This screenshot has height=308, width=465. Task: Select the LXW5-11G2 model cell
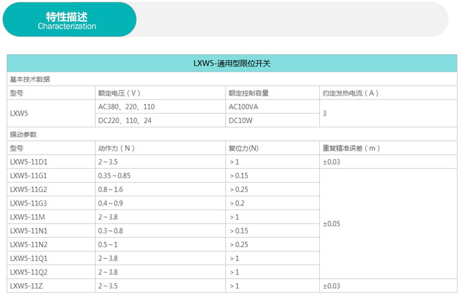click(51, 189)
